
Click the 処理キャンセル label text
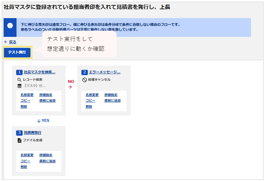99,80
